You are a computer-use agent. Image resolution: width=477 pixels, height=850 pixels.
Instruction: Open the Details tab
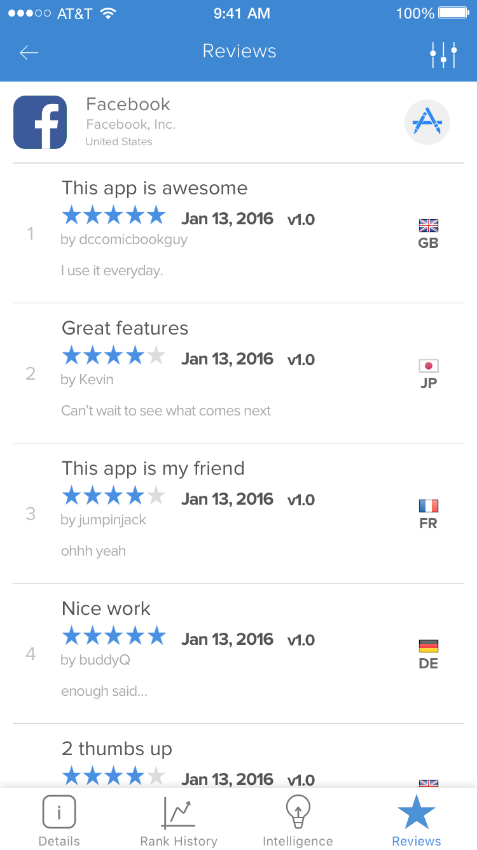[x=59, y=821]
